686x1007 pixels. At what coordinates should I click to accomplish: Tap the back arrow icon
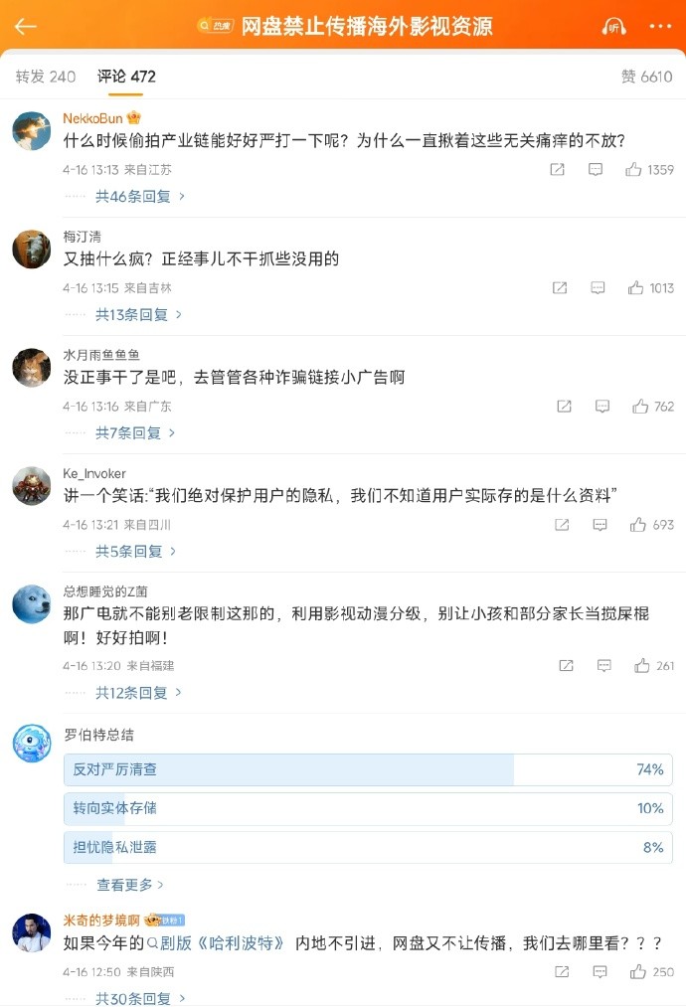pos(26,27)
